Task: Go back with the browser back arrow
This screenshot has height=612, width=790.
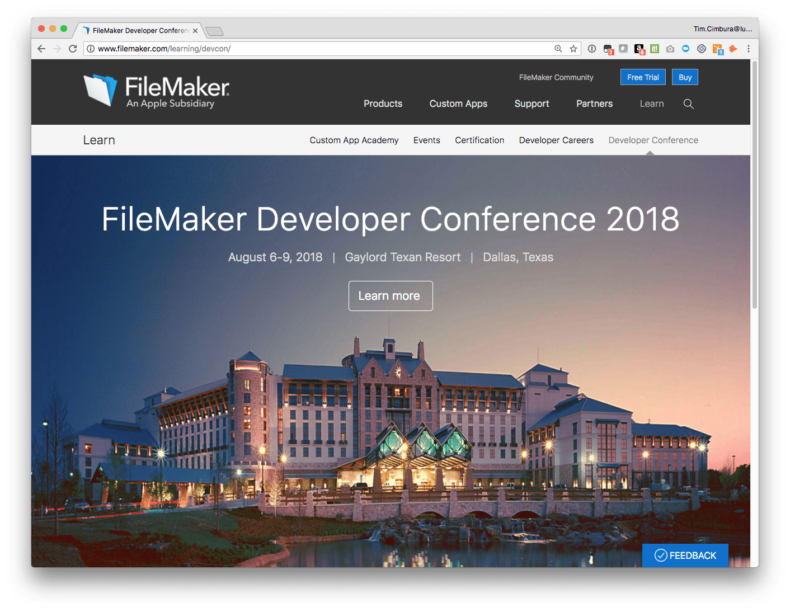Action: [41, 49]
